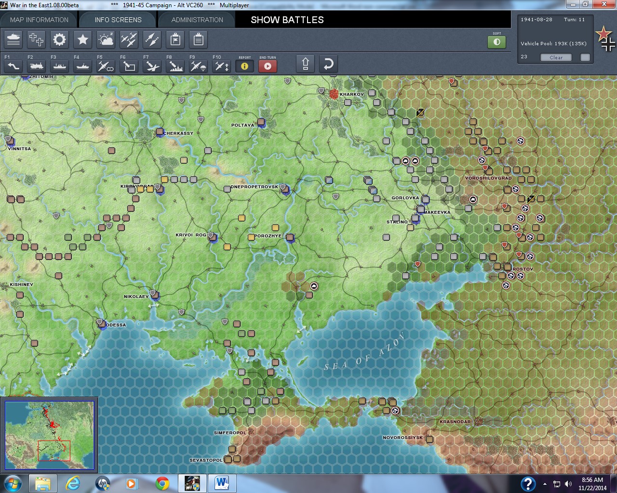
Task: Click the red star and cross faction emblem
Action: pyautogui.click(x=605, y=39)
